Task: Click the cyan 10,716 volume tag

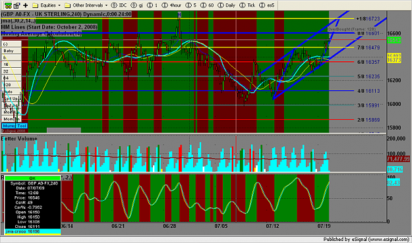Action: pyautogui.click(x=395, y=169)
